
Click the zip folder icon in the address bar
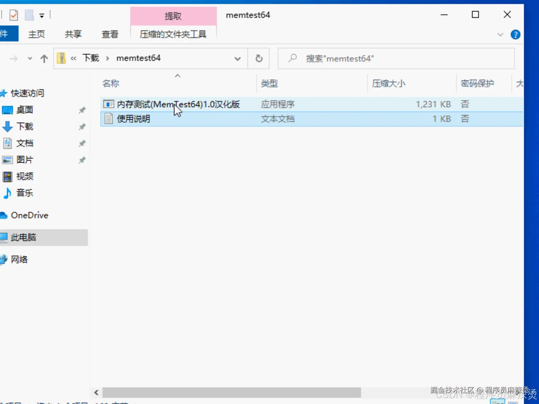pos(61,58)
